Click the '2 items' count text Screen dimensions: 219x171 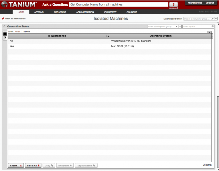pos(207,165)
